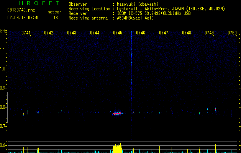Click the 1.1 kHz axis label
Image resolution: width=241 pixels, height=153 pixels.
click(3, 50)
